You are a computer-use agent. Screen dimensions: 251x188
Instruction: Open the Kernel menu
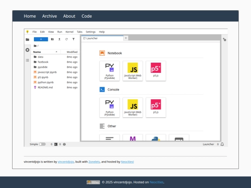tap(69, 32)
